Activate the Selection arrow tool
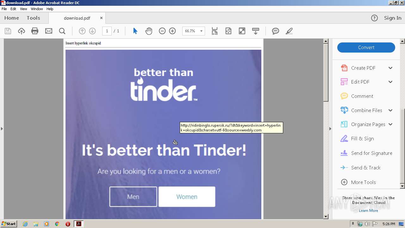405x228 pixels. (x=135, y=31)
